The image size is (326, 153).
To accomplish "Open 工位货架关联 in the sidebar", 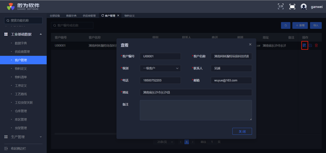I will [x=23, y=103].
